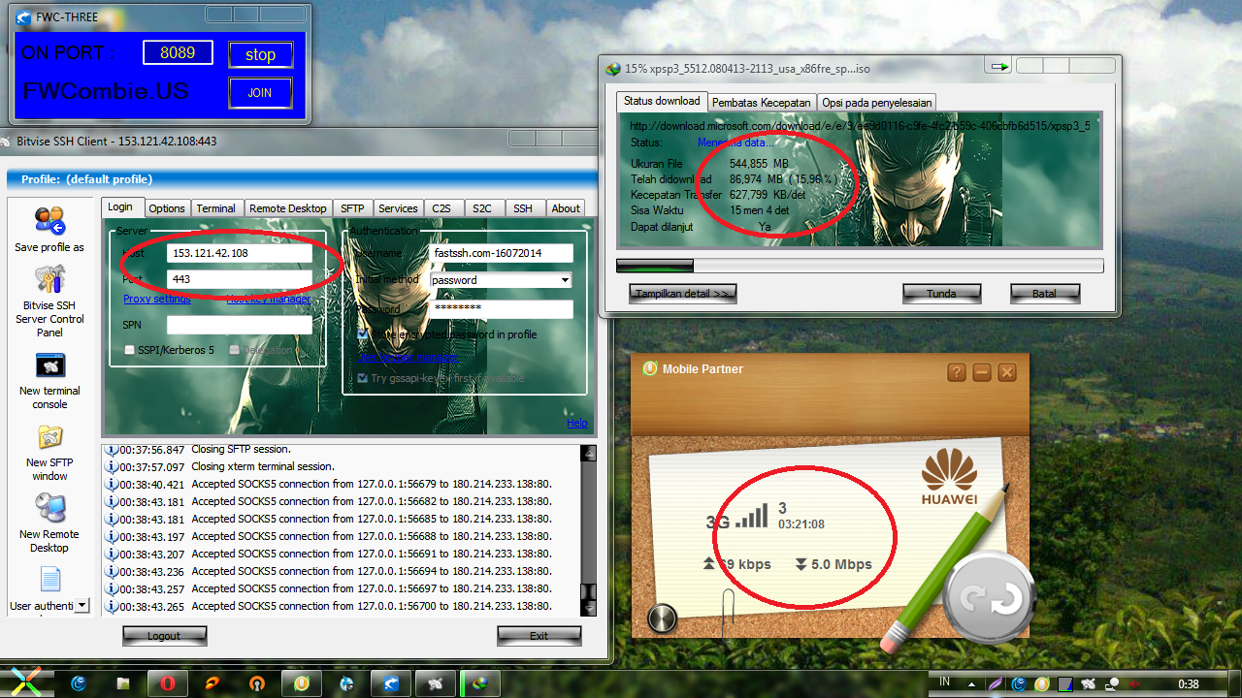Uncheck Store encrypted password in profile
Image resolution: width=1242 pixels, height=698 pixels.
(364, 333)
